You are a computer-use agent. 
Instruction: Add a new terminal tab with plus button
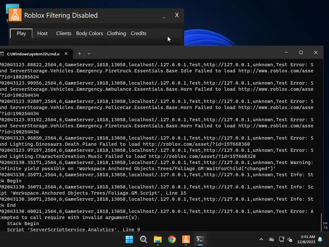[80, 54]
